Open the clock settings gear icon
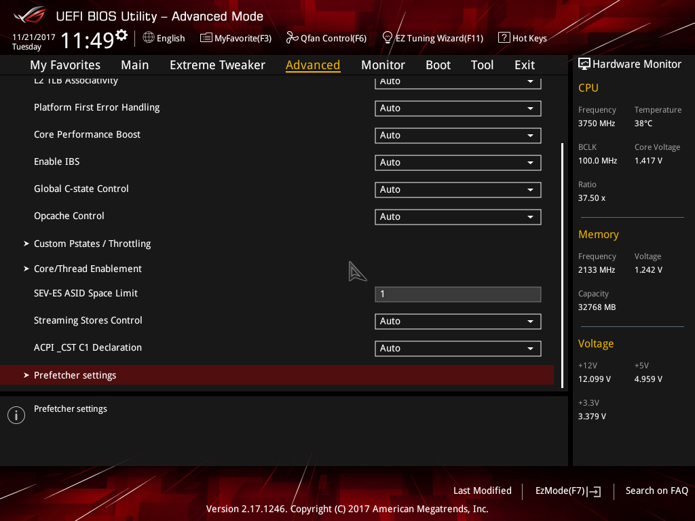The image size is (695, 521). coord(121,35)
